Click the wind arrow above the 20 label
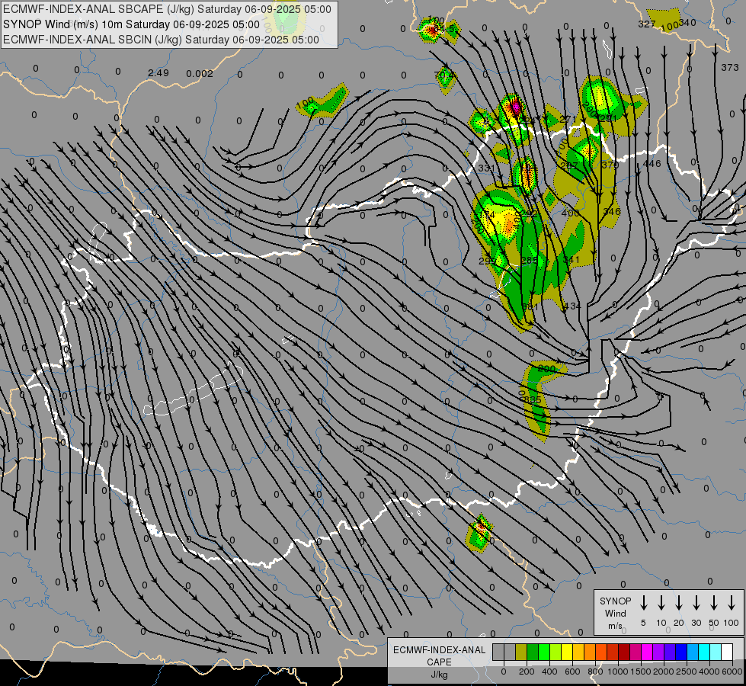 (679, 603)
